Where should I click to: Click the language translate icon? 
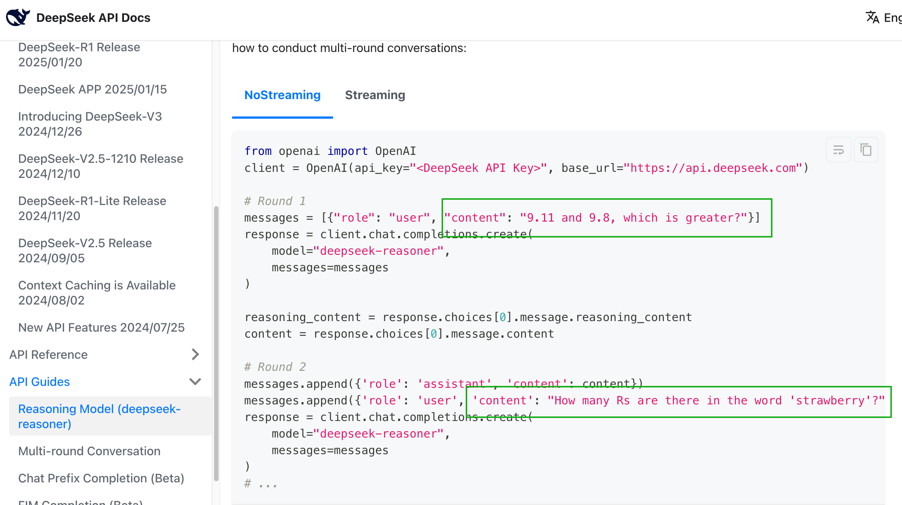pos(872,17)
